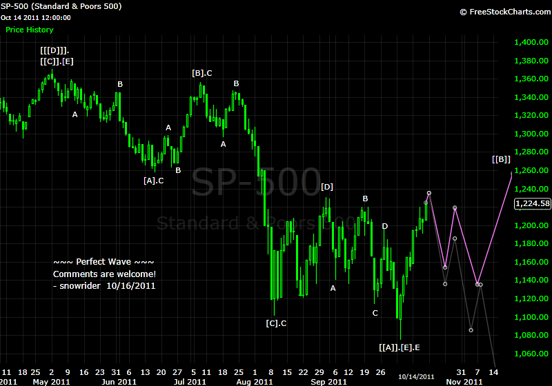Click the Aug 2011 month label
Screen dimensions: 552x386
point(255,382)
